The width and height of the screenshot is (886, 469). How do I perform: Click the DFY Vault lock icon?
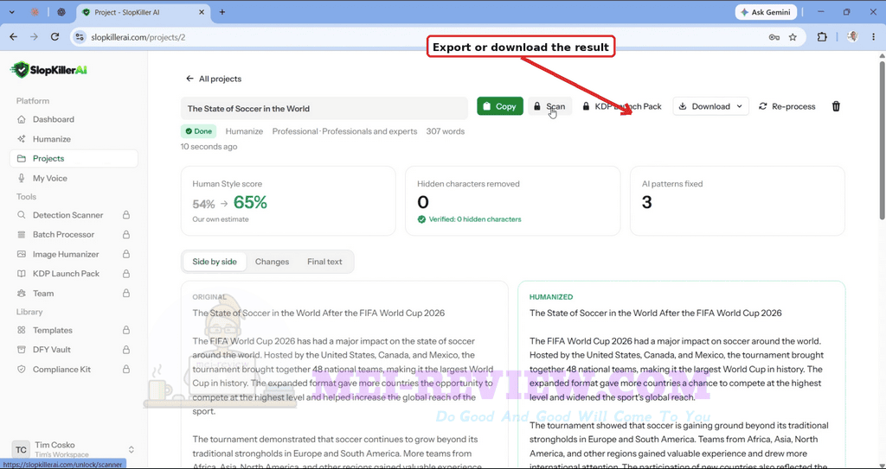[126, 350]
